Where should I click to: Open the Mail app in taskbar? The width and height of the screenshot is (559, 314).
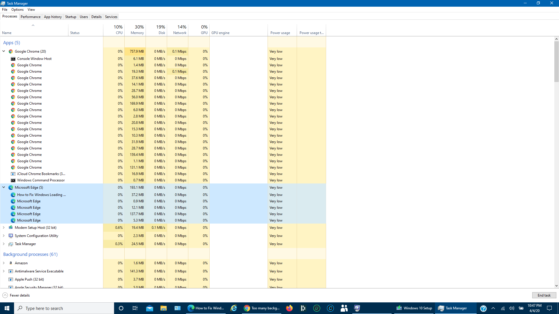[x=150, y=308]
